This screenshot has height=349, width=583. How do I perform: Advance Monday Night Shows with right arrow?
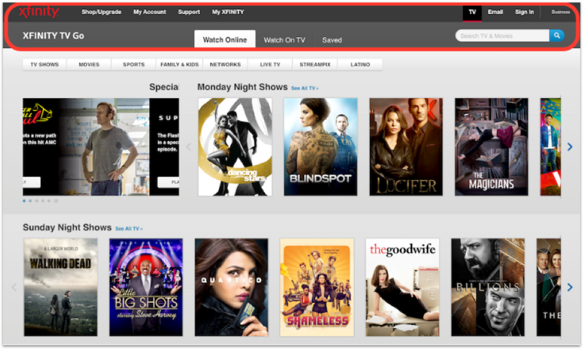pos(569,147)
